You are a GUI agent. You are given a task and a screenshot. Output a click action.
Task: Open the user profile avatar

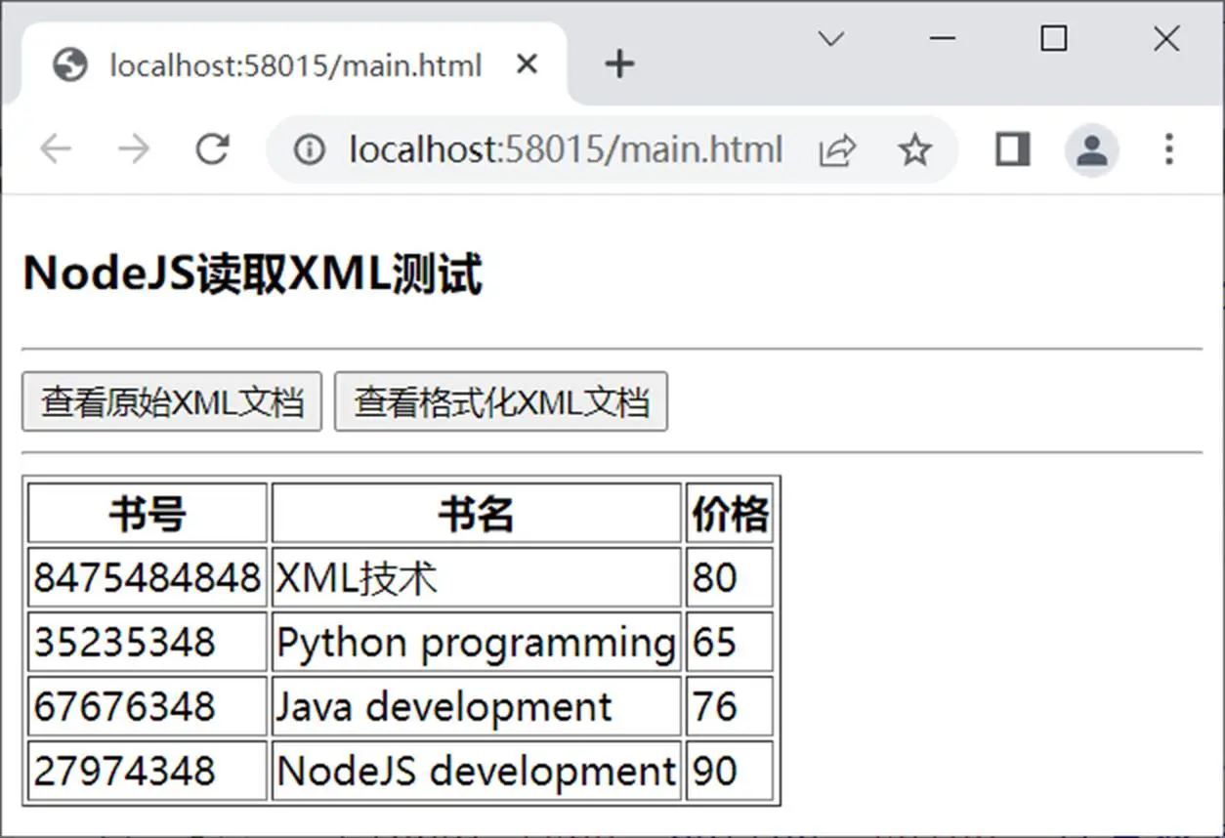(1091, 149)
